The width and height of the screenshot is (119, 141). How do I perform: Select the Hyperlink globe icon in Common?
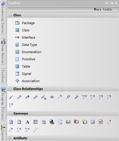click(x=52, y=122)
